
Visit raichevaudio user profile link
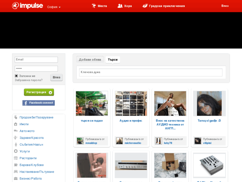(133, 143)
